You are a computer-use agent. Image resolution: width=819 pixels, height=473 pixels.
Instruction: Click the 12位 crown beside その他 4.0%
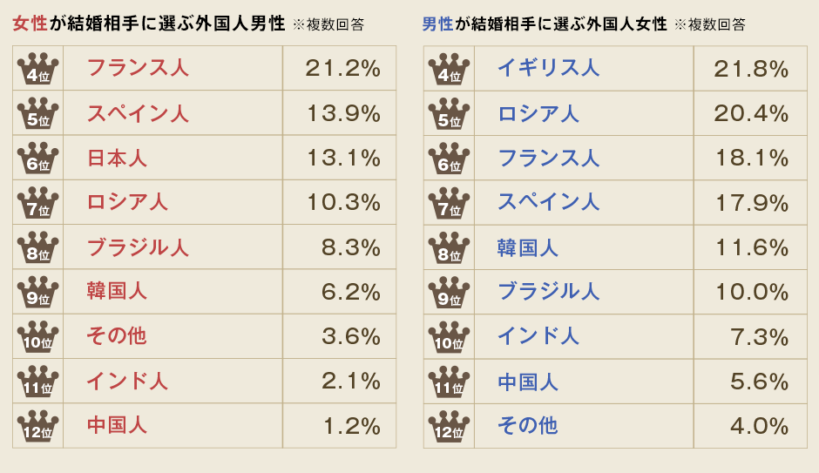449,426
